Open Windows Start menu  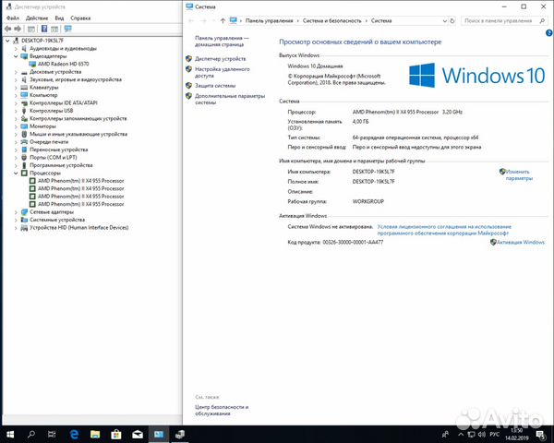pos(10,434)
